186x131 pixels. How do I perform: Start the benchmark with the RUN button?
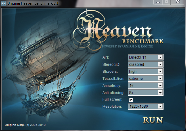point(153,120)
